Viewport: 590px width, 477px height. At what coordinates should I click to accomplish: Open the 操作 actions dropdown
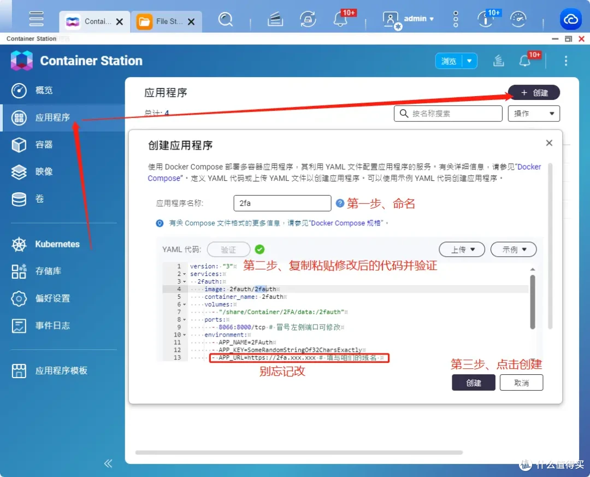click(534, 113)
